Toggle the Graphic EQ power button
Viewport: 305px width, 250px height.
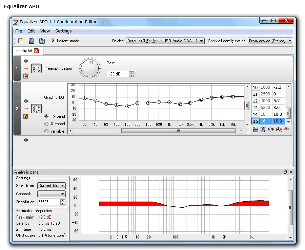(36, 109)
